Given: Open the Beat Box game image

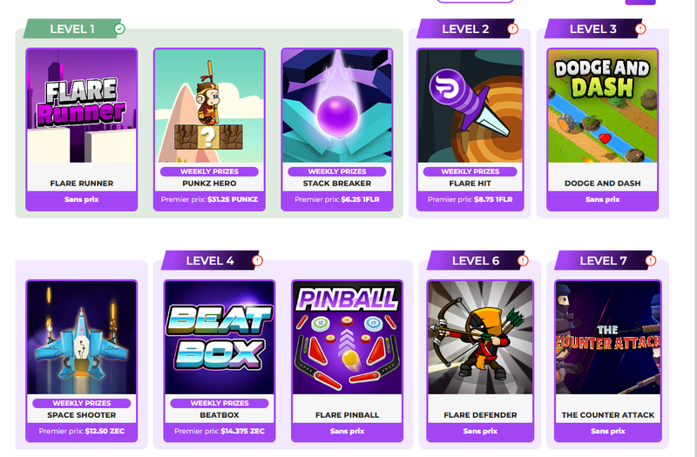Looking at the screenshot, I should [220, 338].
